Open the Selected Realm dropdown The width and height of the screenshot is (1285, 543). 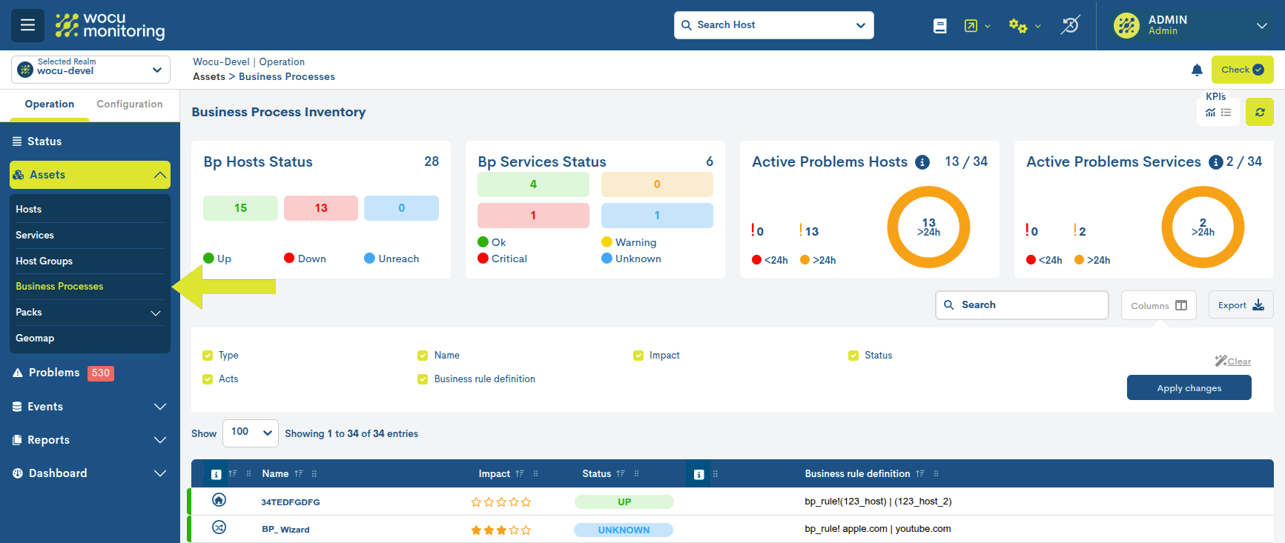tap(90, 70)
